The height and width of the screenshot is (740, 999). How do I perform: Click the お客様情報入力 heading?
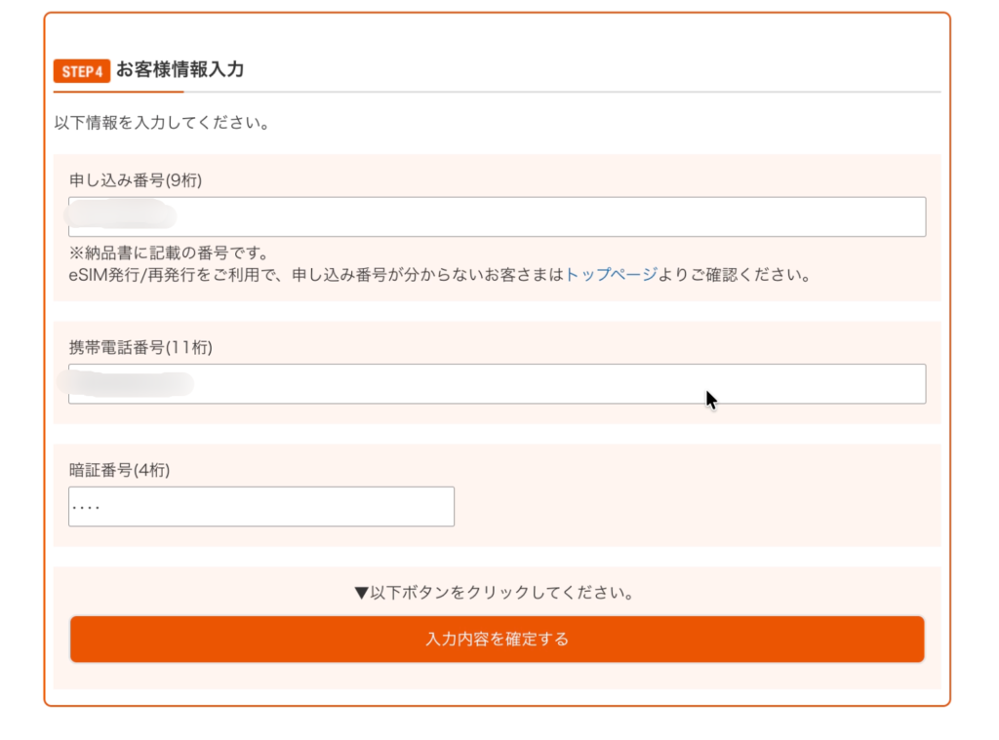tap(180, 70)
